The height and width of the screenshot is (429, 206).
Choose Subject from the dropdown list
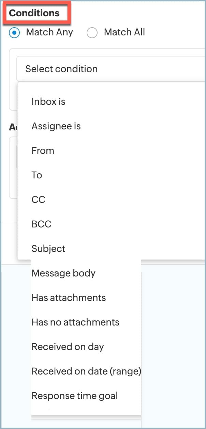coord(48,249)
